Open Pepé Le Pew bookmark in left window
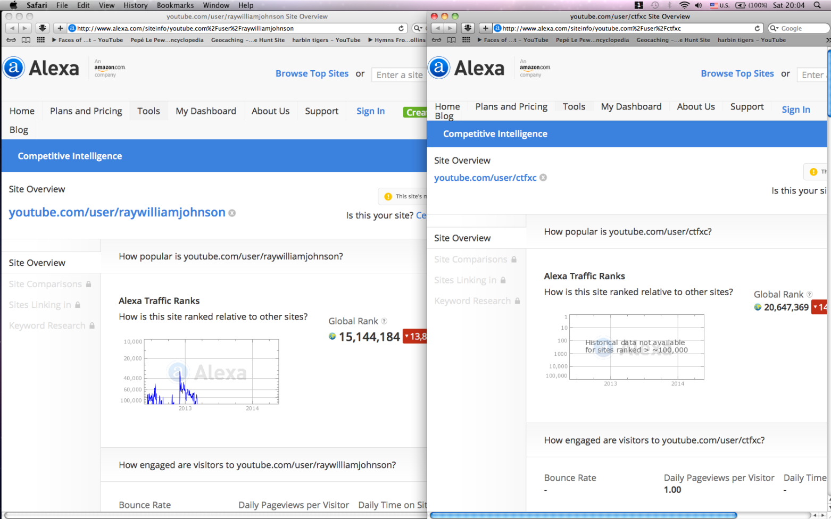The image size is (831, 519). tap(167, 40)
